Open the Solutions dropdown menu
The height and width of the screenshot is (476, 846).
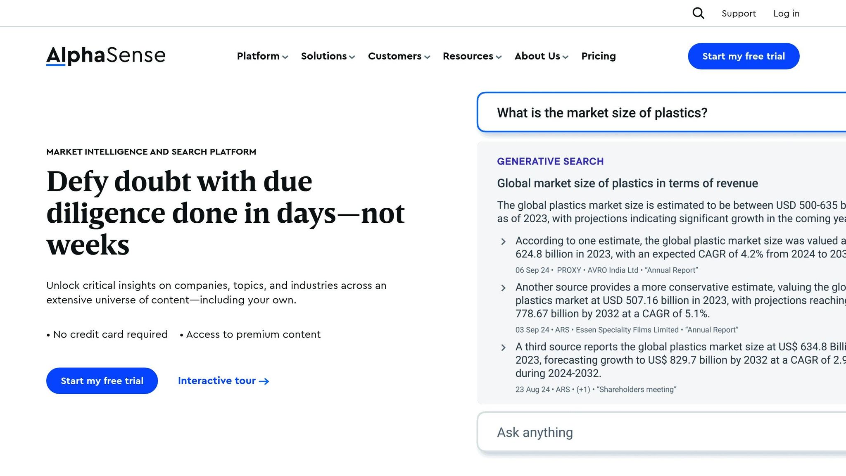coord(328,56)
